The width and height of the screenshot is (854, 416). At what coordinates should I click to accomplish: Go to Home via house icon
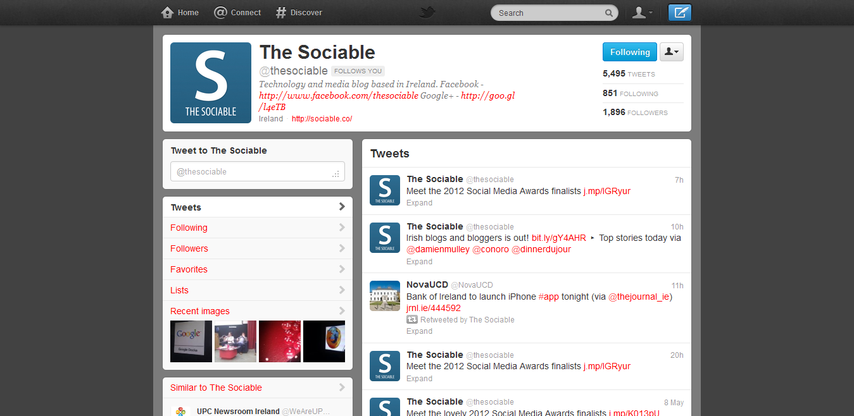pos(167,13)
